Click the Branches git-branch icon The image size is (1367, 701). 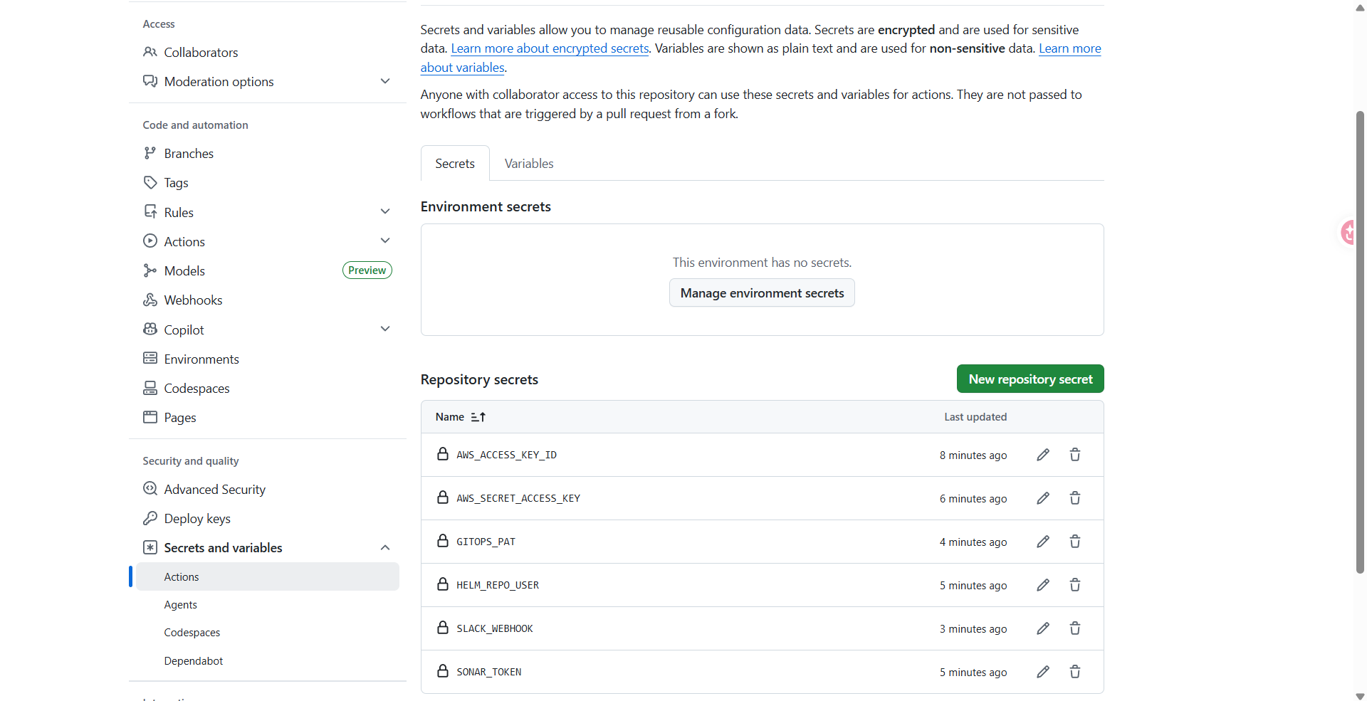point(150,153)
